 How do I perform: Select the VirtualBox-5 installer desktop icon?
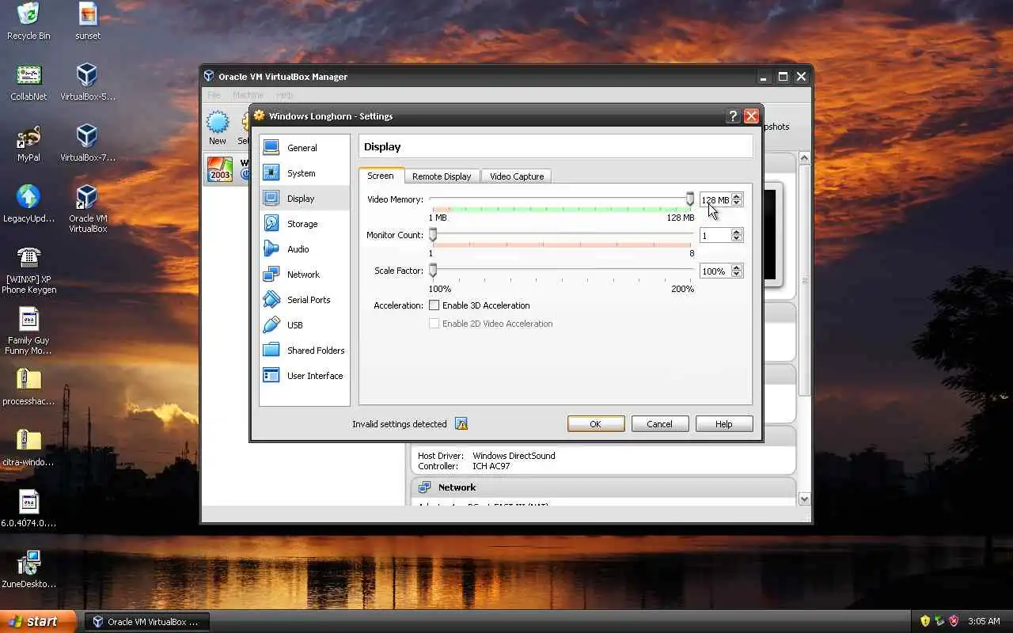pos(88,82)
